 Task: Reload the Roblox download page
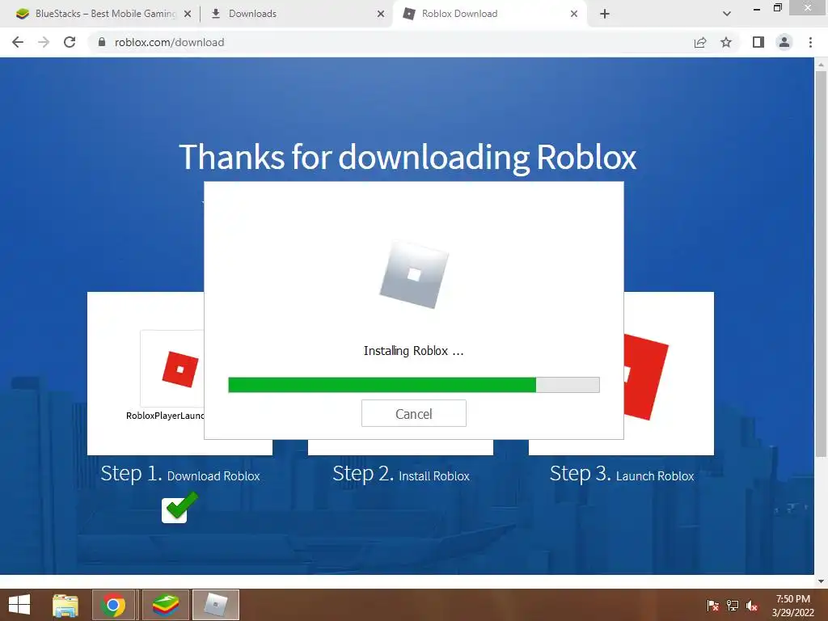tap(70, 42)
